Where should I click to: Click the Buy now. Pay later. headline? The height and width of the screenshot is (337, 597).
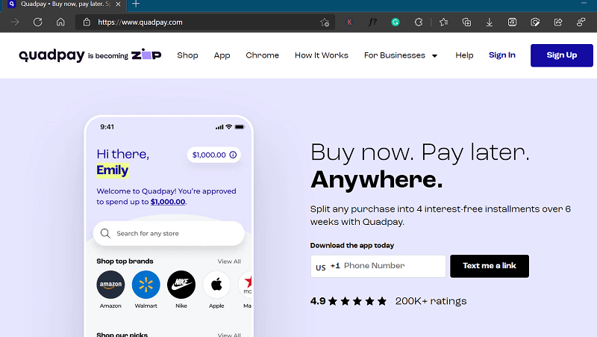[420, 152]
